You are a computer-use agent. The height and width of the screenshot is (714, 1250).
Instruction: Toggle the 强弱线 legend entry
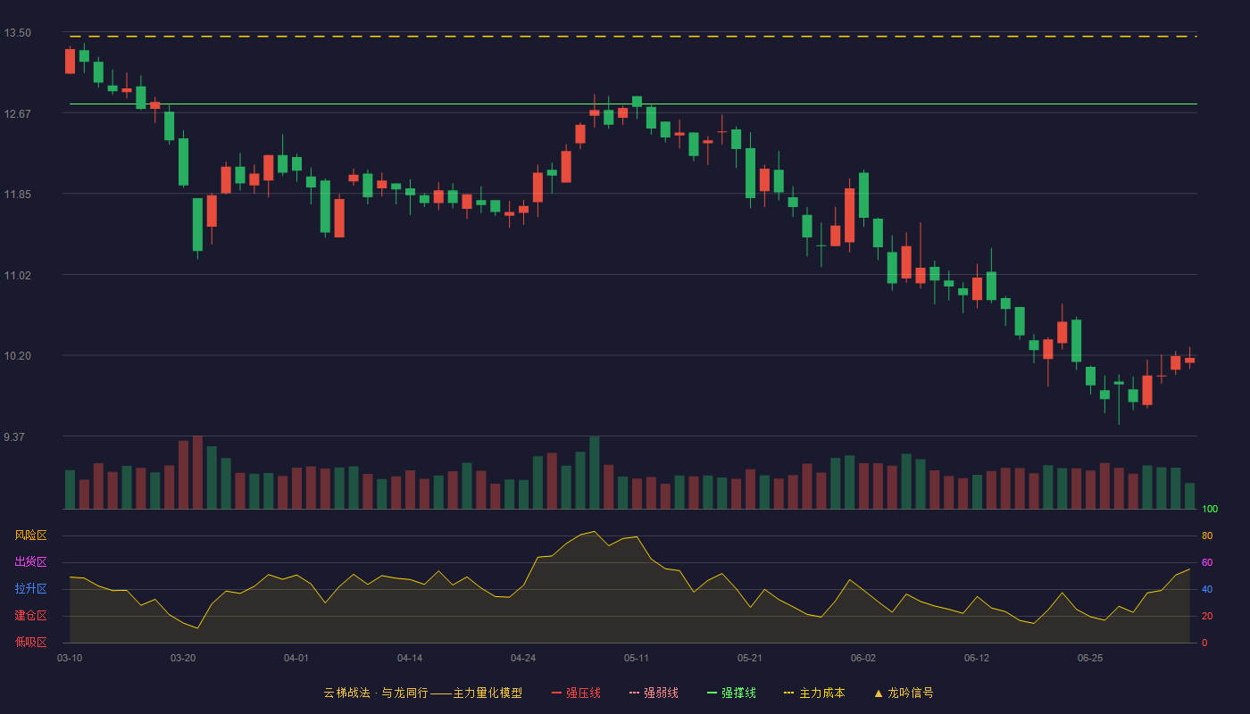[654, 693]
